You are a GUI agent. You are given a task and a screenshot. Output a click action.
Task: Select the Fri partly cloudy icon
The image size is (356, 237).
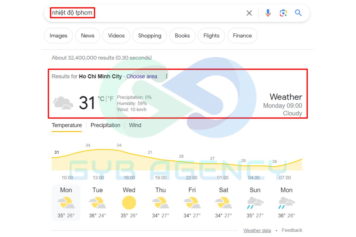pos(192,203)
